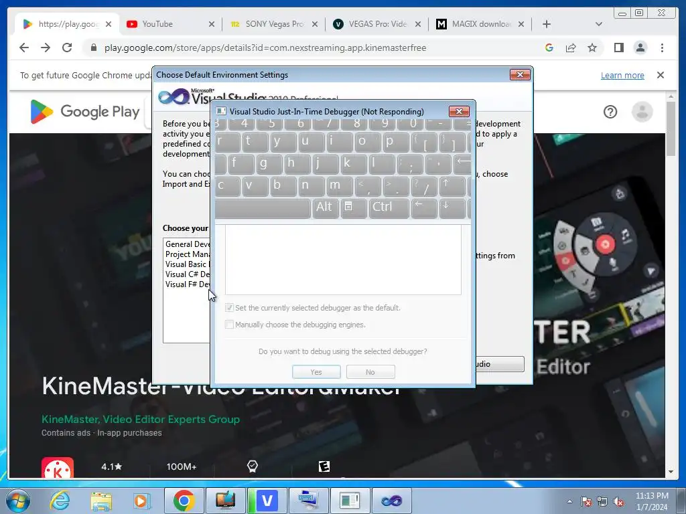Viewport: 686px width, 514px height.
Task: Click No in the debugger dialog
Action: [370, 372]
